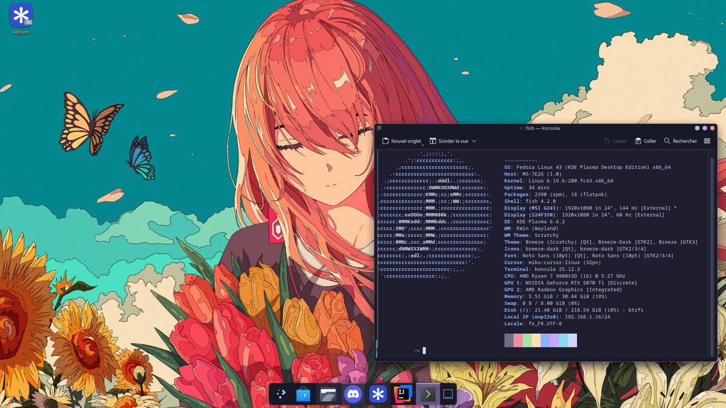The width and height of the screenshot is (726, 408).
Task: Click the Copier button in the Konsole toolbar
Action: (615, 141)
